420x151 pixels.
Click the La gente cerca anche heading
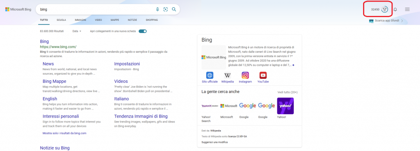click(x=220, y=91)
